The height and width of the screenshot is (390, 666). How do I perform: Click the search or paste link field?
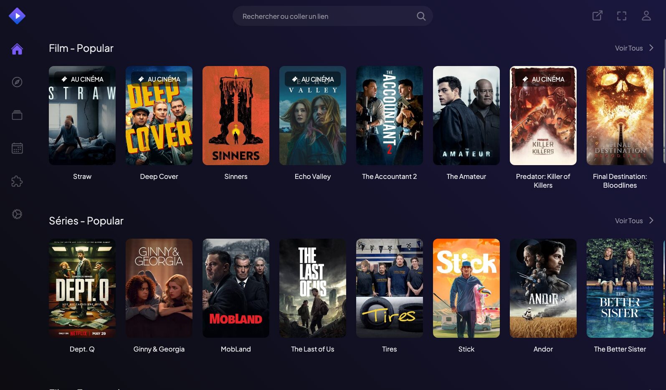332,16
